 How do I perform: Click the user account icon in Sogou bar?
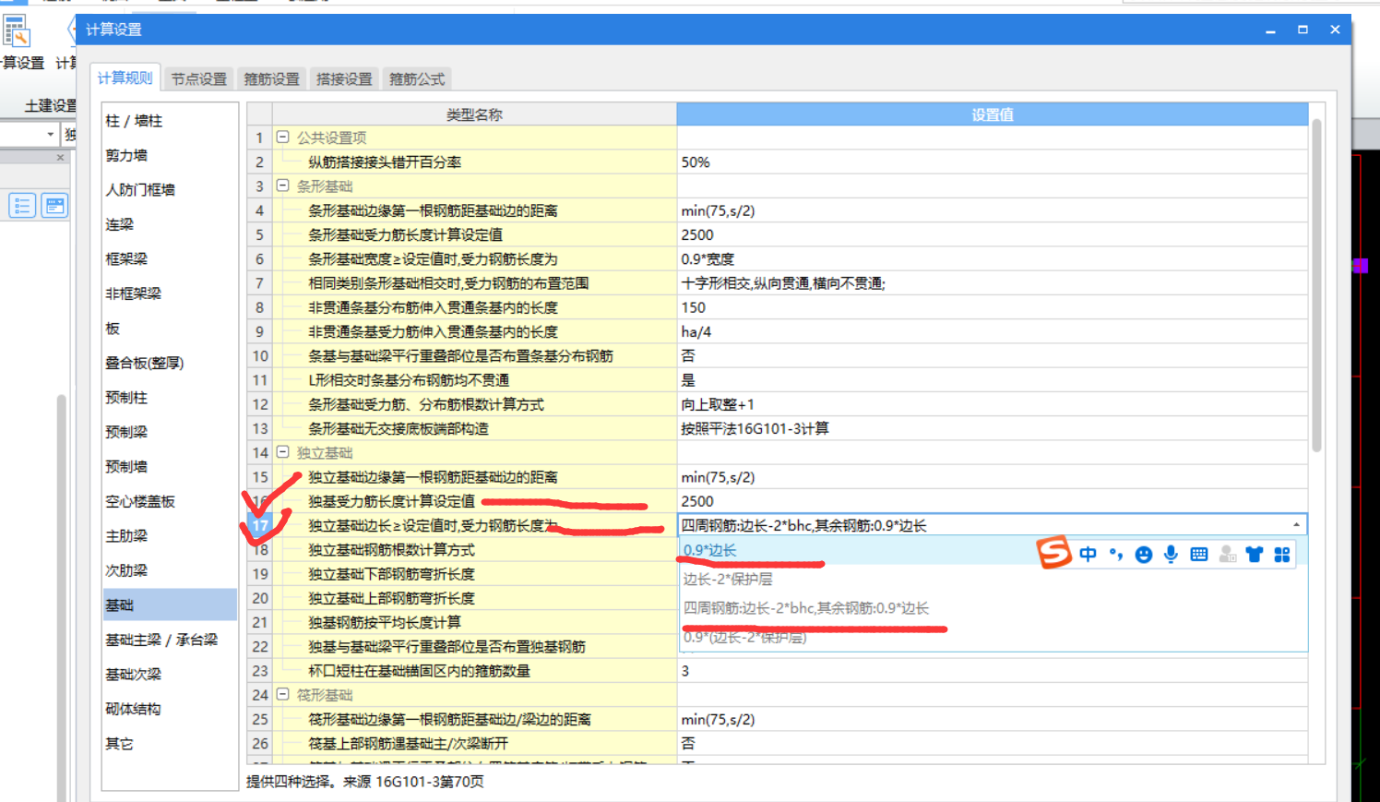pyautogui.click(x=1227, y=554)
